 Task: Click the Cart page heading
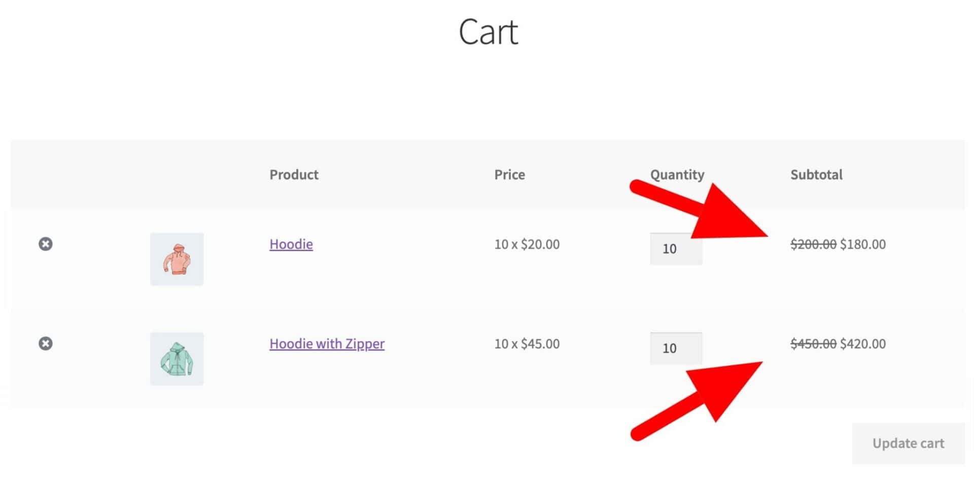488,31
